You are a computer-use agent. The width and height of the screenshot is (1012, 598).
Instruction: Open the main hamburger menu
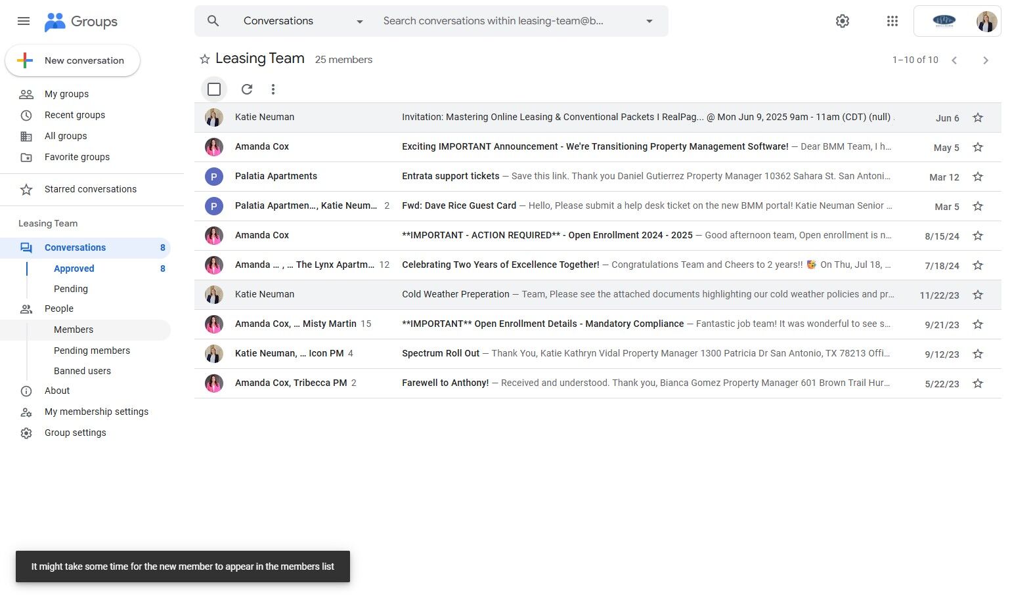point(24,21)
